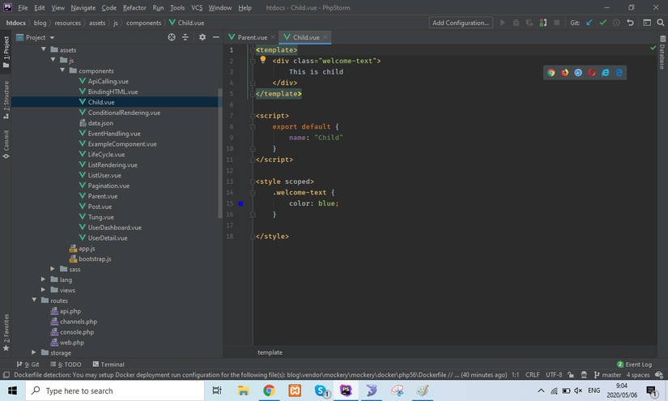The image size is (668, 401).
Task: Click the intention lightbulb on line 2
Action: click(x=263, y=60)
